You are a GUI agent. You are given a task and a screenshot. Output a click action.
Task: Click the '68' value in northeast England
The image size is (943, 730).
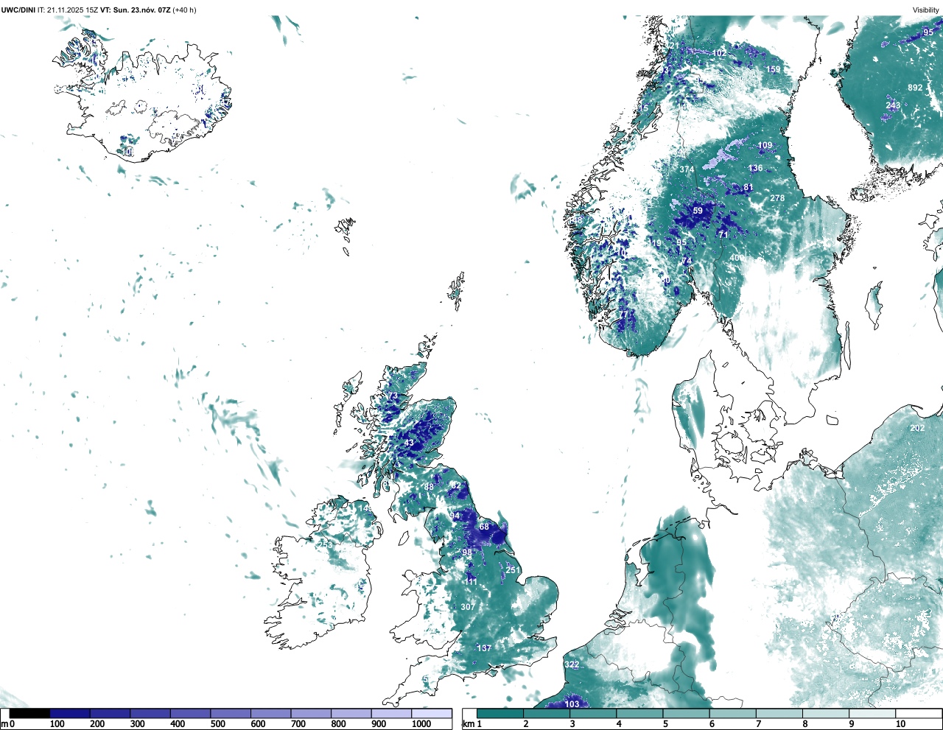(x=484, y=527)
